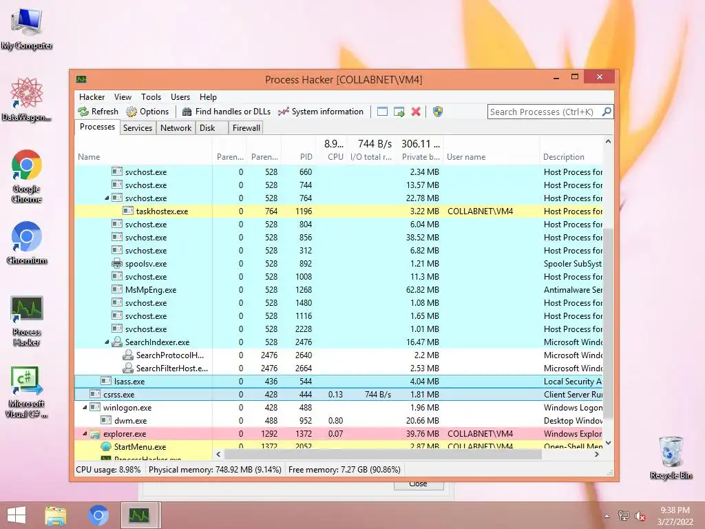Switch to the Firewall tab
The height and width of the screenshot is (529, 705).
(x=246, y=127)
